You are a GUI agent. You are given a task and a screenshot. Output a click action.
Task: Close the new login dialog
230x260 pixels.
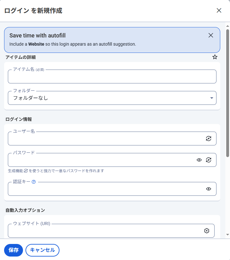point(219,10)
